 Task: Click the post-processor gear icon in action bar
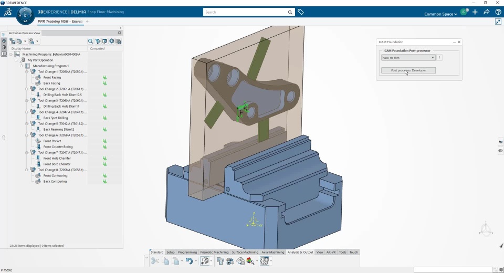[264, 261]
